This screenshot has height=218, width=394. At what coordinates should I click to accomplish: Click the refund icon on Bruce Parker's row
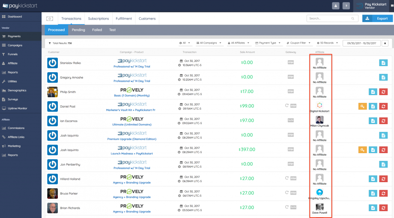pyautogui.click(x=382, y=193)
